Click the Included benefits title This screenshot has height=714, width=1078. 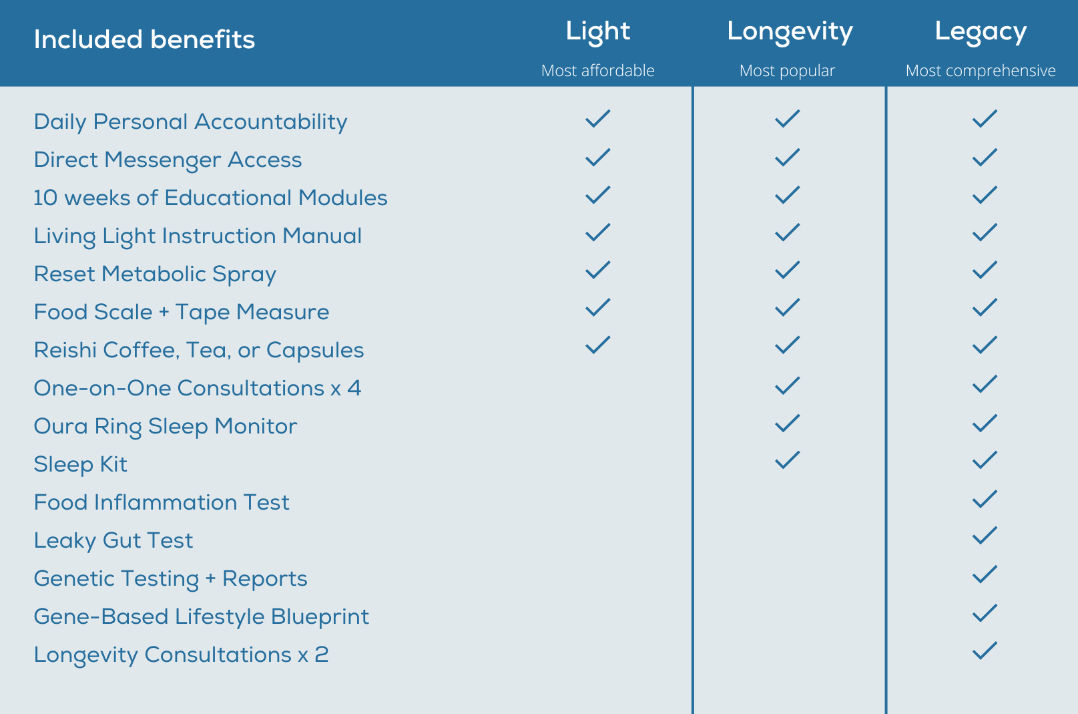pos(144,39)
